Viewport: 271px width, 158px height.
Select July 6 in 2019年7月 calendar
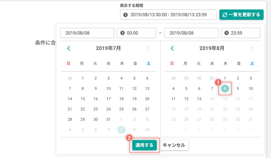click(147, 78)
